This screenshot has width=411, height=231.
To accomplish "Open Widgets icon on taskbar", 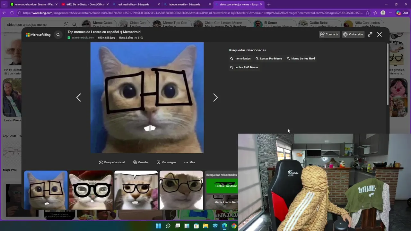I will coord(187,226).
